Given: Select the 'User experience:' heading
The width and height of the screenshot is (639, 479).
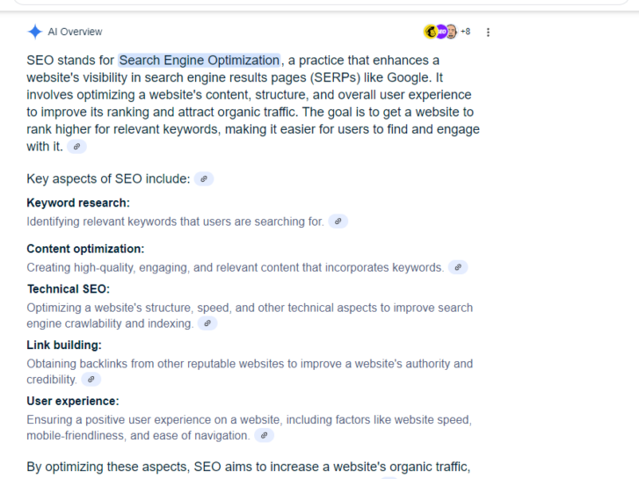Looking at the screenshot, I should (73, 401).
